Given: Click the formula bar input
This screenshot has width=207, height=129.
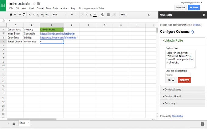Looking at the screenshot, I should click(x=82, y=21).
